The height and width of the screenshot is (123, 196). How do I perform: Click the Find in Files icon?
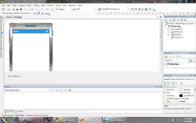[99, 9]
